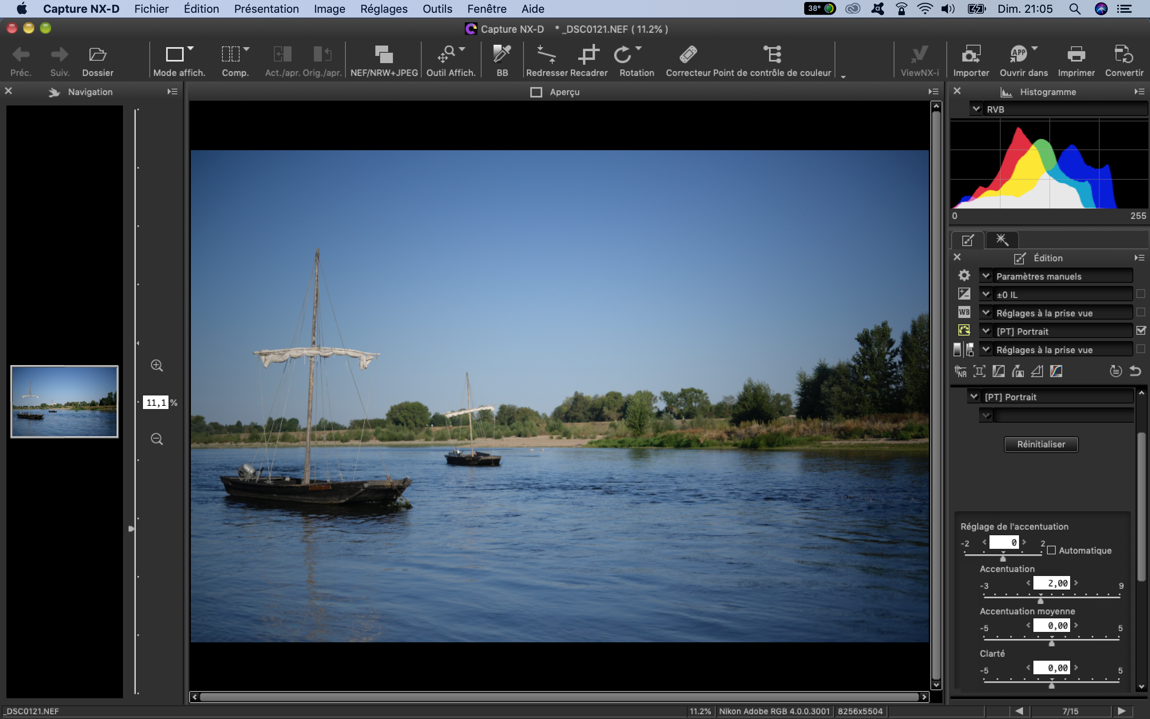Open the Réglages menu
This screenshot has width=1150, height=719.
[x=383, y=8]
